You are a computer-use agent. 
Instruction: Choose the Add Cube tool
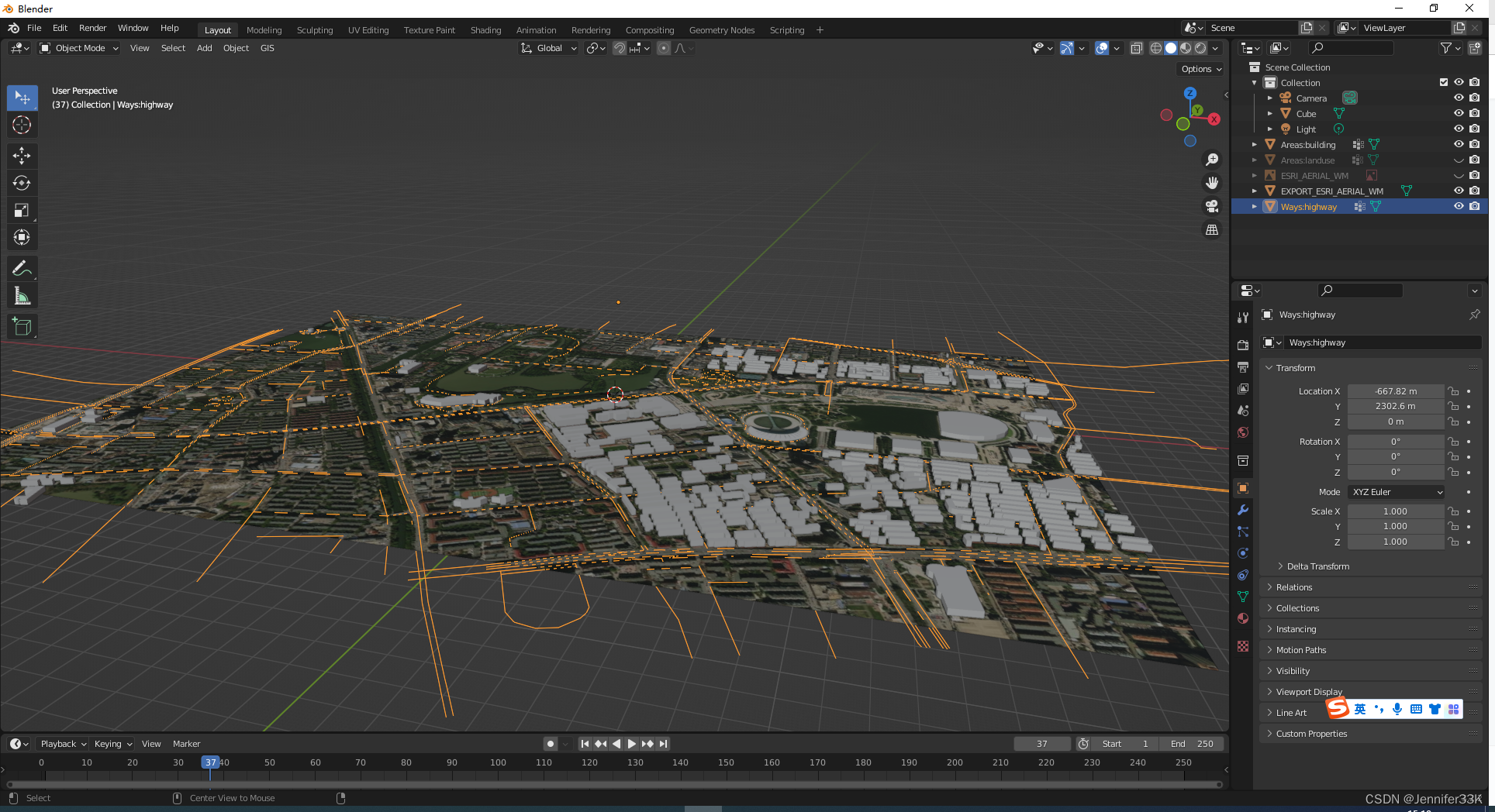(x=22, y=327)
